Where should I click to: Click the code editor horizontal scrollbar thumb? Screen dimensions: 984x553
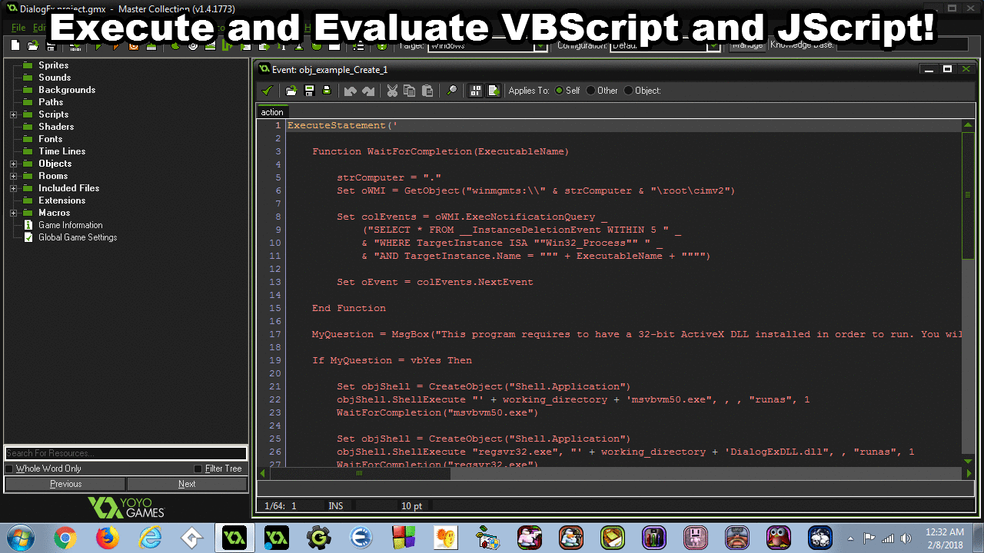point(359,473)
